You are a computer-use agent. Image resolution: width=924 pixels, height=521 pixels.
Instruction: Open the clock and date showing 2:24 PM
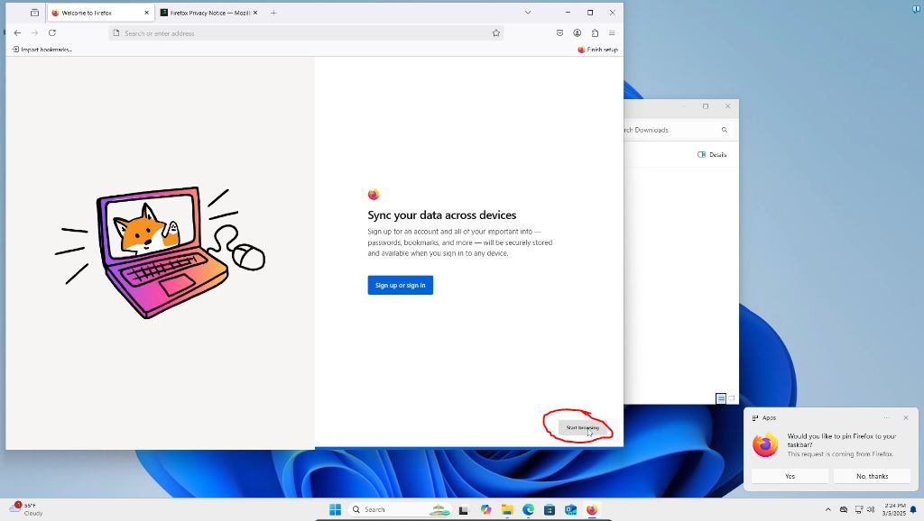click(x=894, y=509)
